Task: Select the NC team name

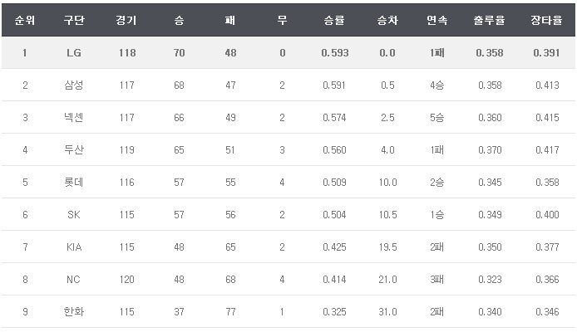Action: coord(73,280)
